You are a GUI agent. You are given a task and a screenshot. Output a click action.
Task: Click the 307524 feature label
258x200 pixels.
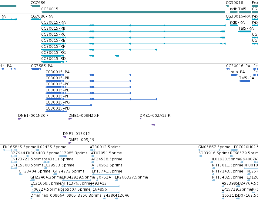tap(103, 177)
